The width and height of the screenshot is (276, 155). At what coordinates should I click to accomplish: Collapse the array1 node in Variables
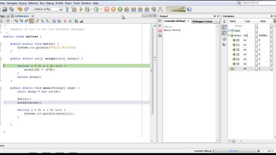(229, 35)
